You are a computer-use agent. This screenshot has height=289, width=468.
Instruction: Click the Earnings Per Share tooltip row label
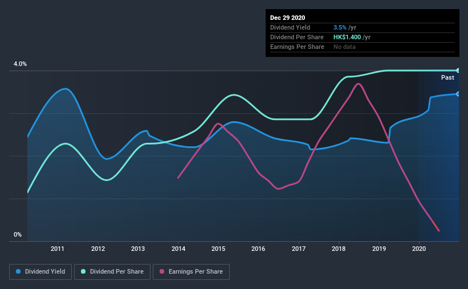(x=297, y=47)
